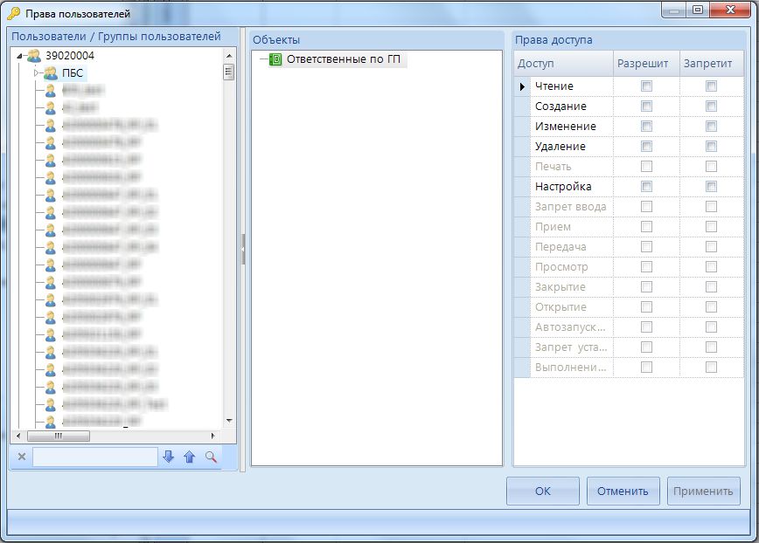Clear the search with the X icon

pos(22,457)
